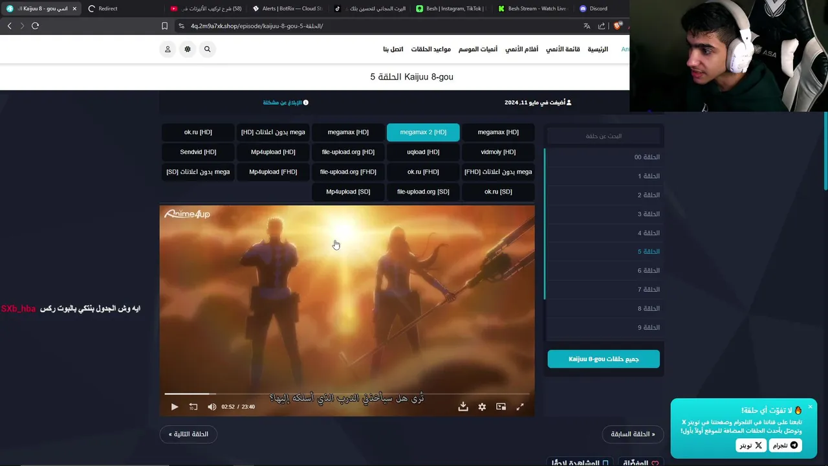Toggle the site theme with the sun icon
Viewport: 828px width, 466px height.
click(x=188, y=49)
